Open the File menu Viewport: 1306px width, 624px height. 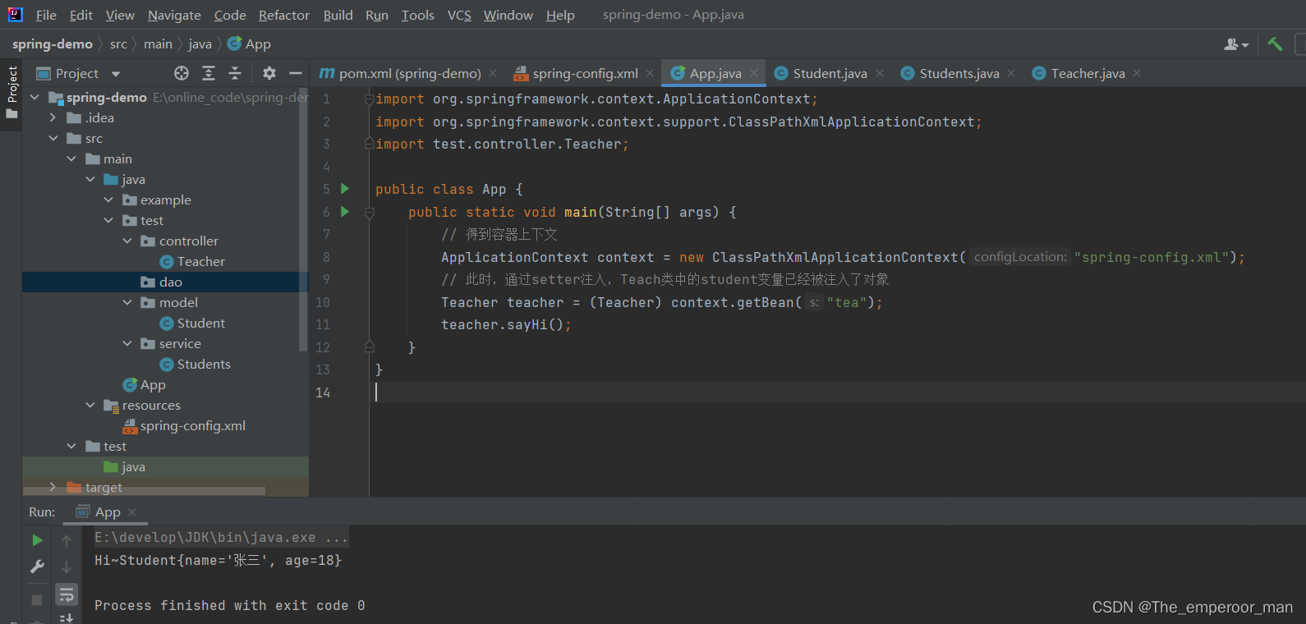[x=46, y=15]
